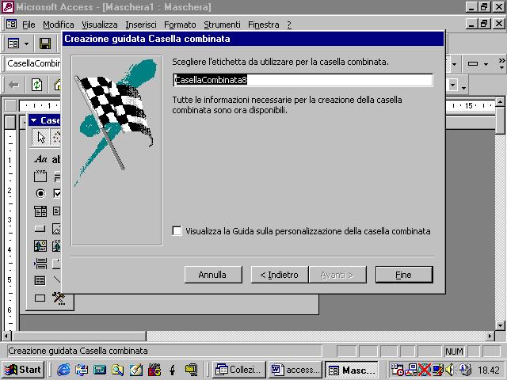
Task: Click vertical scrollbar up arrow of form window
Action: (x=500, y=102)
